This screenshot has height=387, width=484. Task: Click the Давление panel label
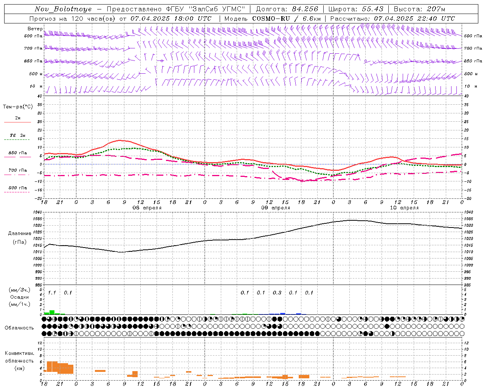20,234
